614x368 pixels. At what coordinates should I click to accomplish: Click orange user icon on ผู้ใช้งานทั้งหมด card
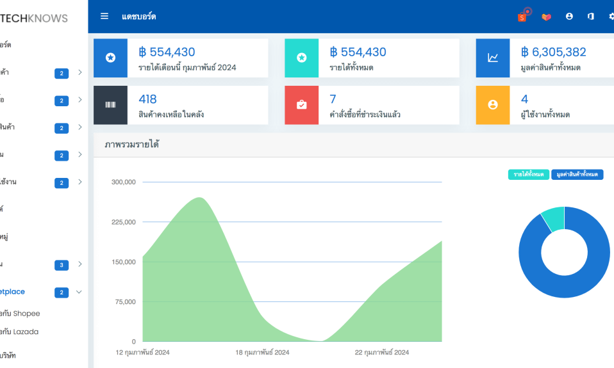pyautogui.click(x=493, y=105)
